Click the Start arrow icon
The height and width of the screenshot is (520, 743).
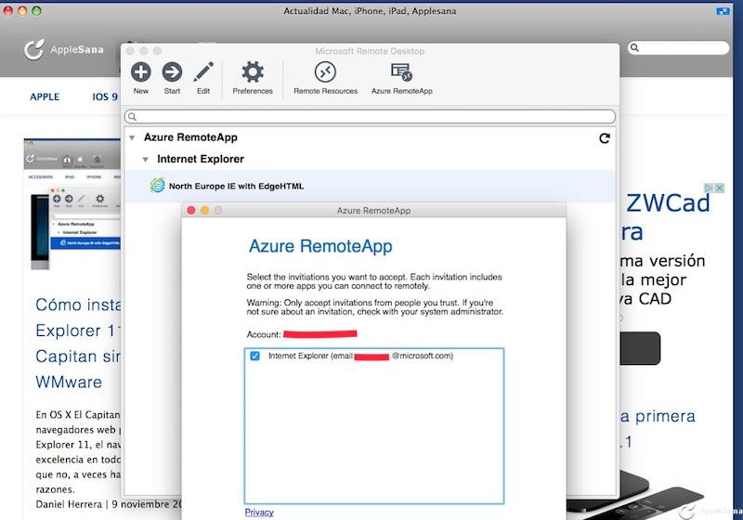coord(172,72)
